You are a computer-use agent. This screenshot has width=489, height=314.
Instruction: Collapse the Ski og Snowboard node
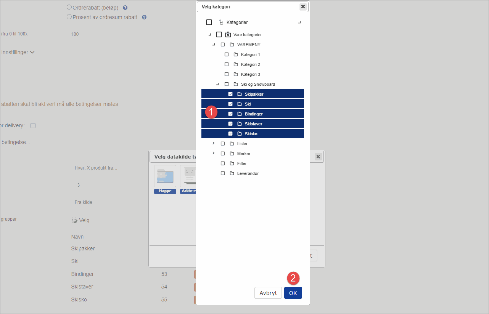[217, 84]
